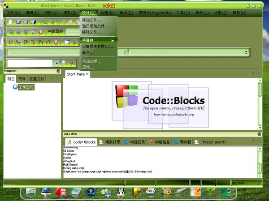Viewport: 269px width, 201px height.
Task: Choose 设置程序参数(p)... menu entry
Action: tap(99, 47)
